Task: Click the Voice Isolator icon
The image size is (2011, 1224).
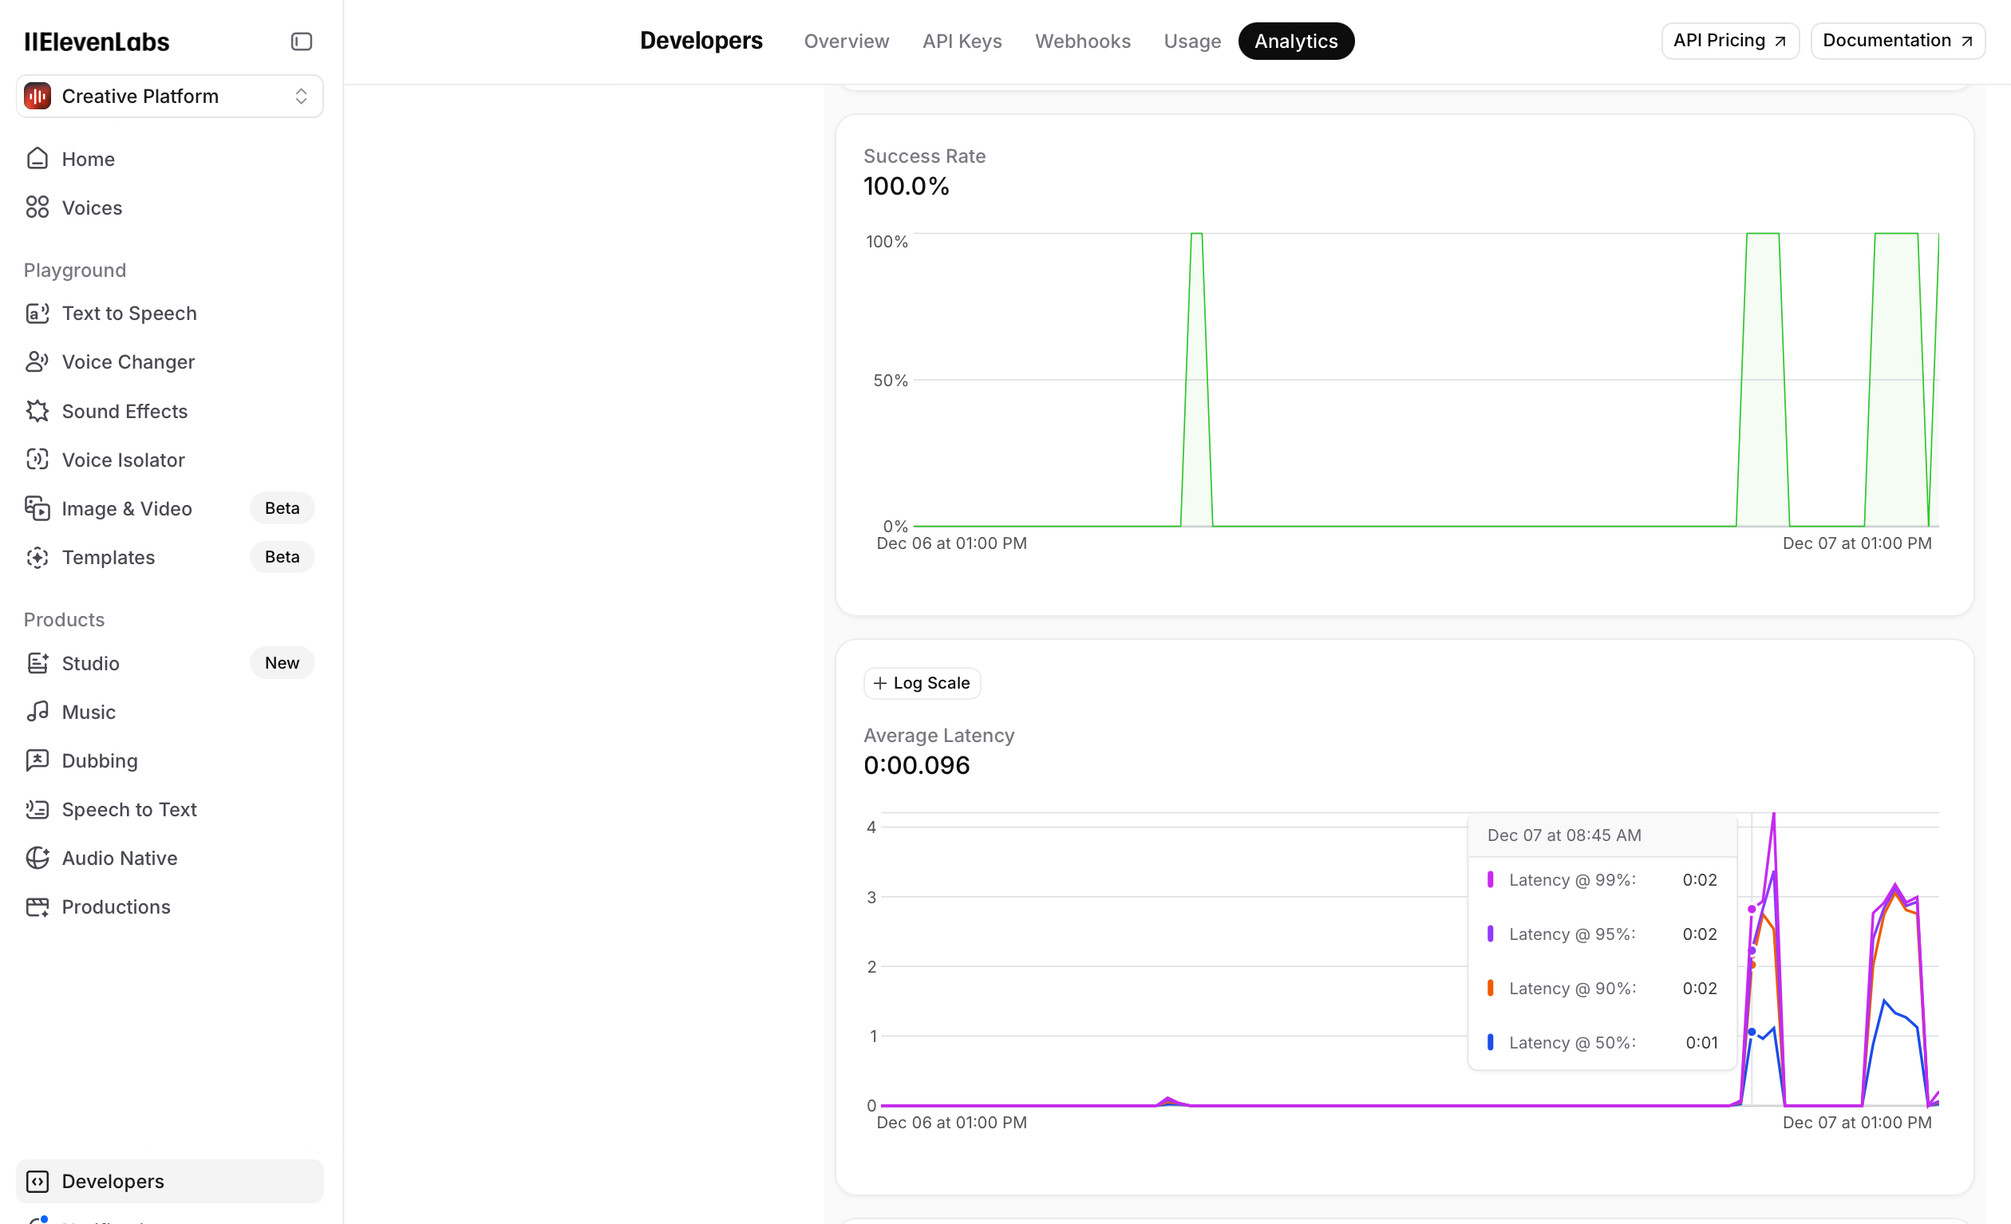Action: (38, 460)
